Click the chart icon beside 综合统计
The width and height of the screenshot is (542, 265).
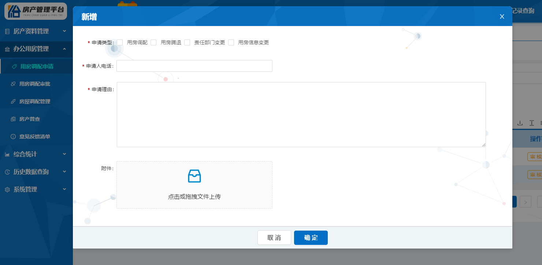(7, 155)
